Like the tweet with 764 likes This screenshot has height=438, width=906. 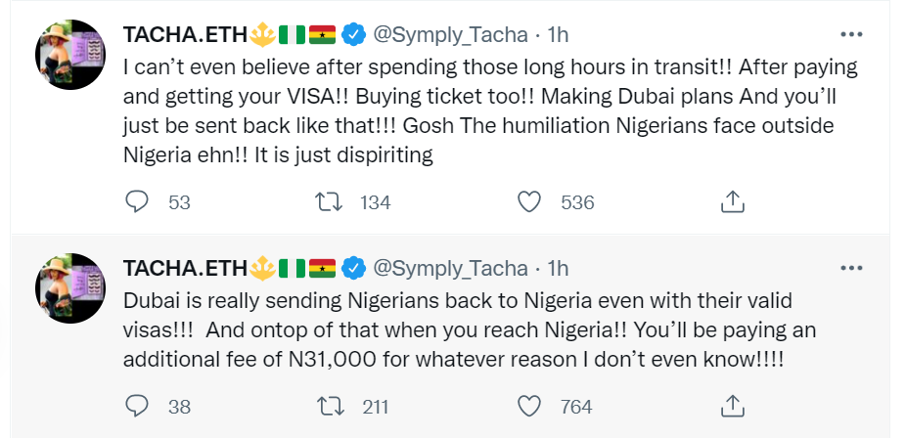coord(529,406)
